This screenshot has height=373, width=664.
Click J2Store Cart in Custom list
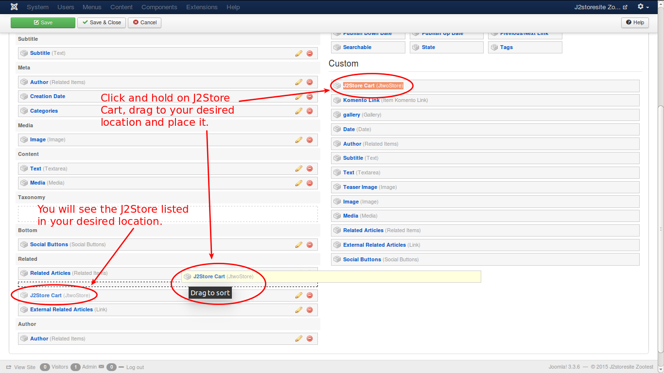coord(485,86)
